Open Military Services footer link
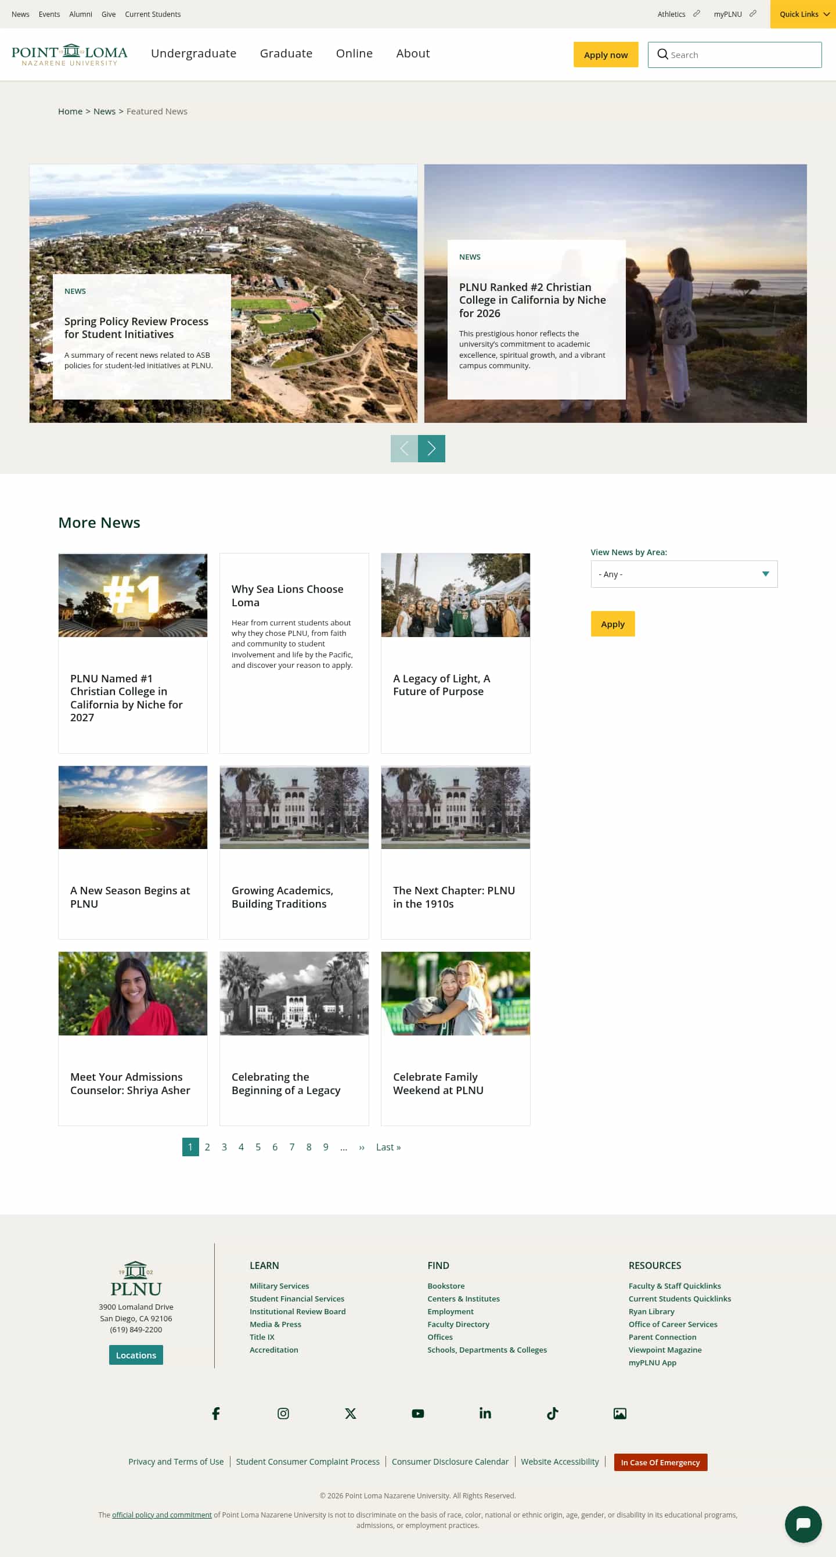Image resolution: width=836 pixels, height=1557 pixels. tap(279, 1286)
